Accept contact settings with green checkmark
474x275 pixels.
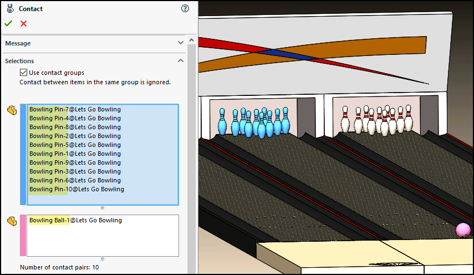(x=8, y=24)
